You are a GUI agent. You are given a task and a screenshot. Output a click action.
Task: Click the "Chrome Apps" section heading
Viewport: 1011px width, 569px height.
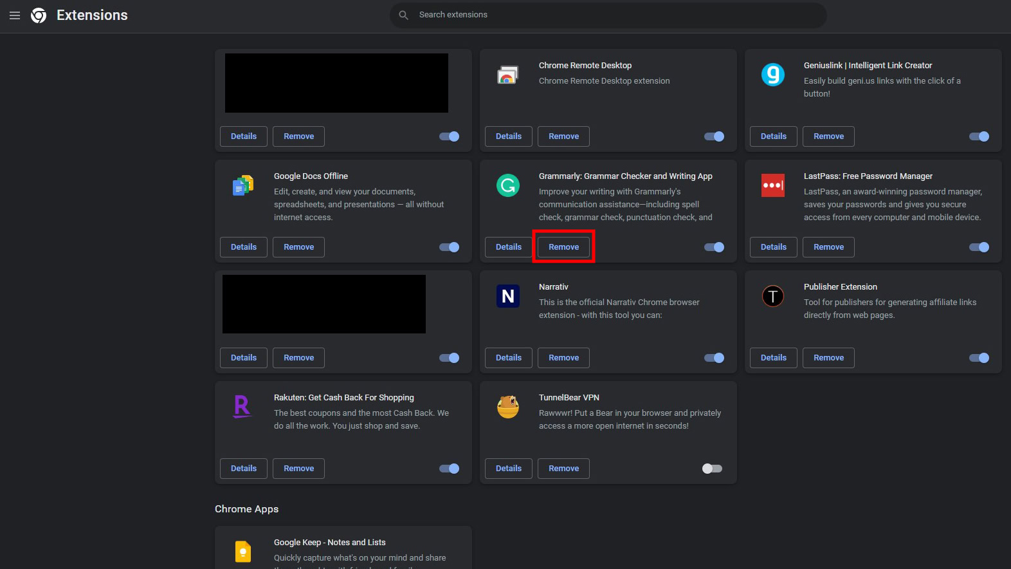[247, 509]
